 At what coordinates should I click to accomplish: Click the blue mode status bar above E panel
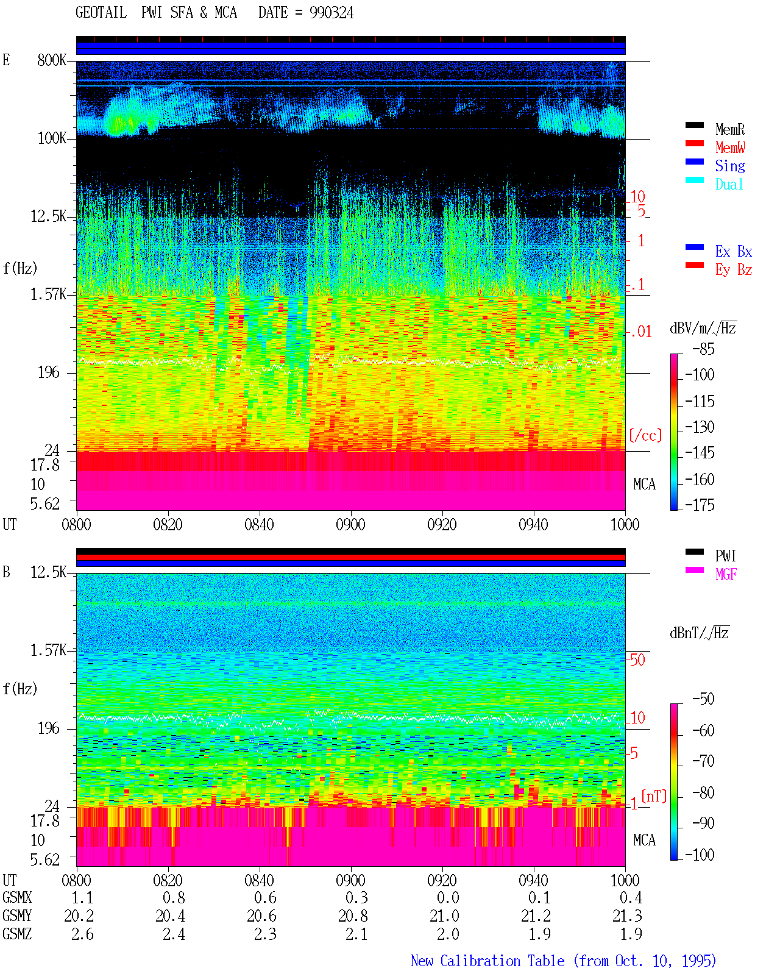coord(350,48)
